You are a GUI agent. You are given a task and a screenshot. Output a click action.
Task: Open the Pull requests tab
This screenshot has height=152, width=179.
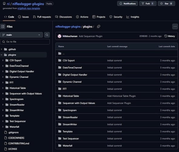[x=42, y=17]
